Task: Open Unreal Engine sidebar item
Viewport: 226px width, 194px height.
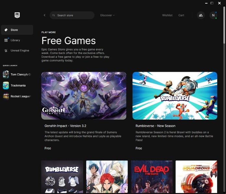Action: tap(17, 51)
